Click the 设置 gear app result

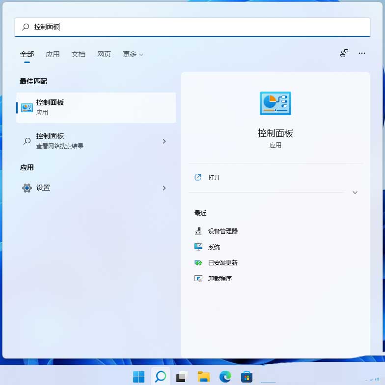(x=43, y=188)
